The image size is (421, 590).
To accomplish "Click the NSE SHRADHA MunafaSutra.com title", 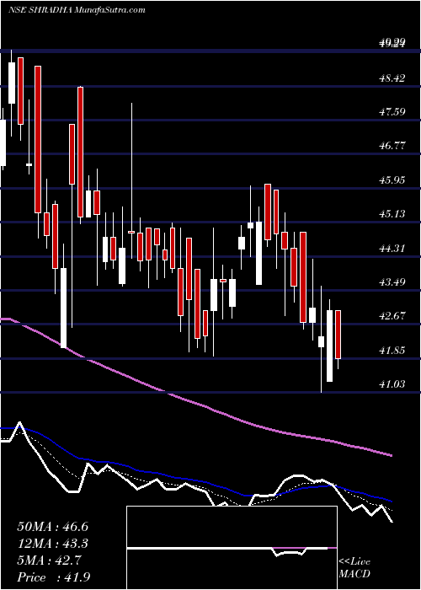I will click(77, 10).
